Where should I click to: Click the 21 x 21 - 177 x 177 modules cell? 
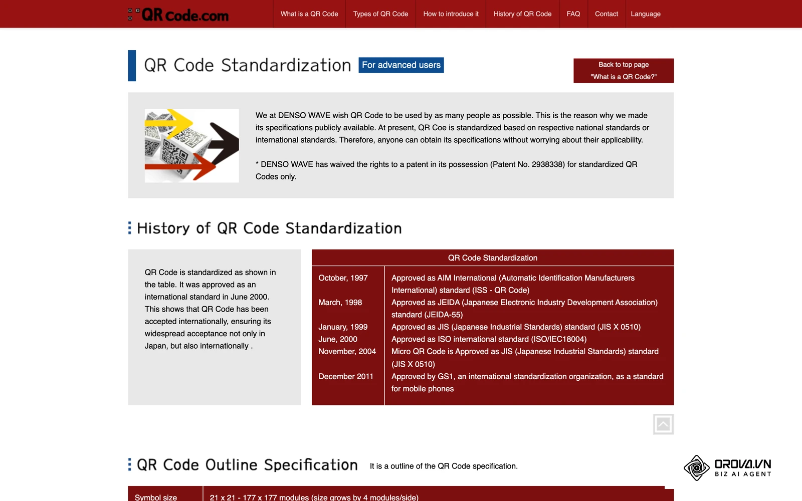[314, 497]
